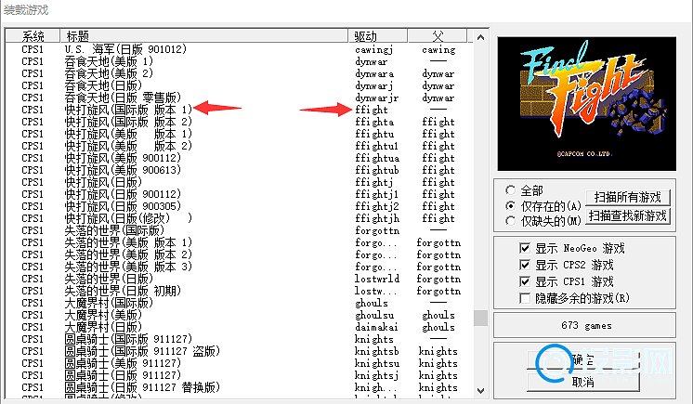Toggle the 显示 NeoGeo 游戏 checkbox
Screen dimensions: 693x404
point(527,249)
